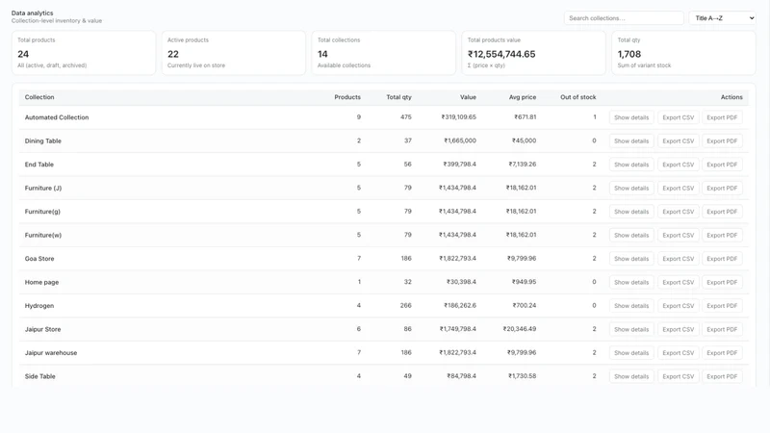Image resolution: width=770 pixels, height=433 pixels.
Task: Export CSV for Side Table
Action: [679, 376]
